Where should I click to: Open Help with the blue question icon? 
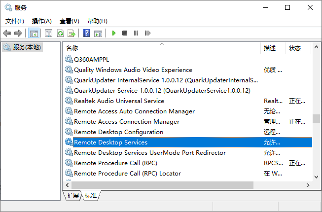click(86, 33)
